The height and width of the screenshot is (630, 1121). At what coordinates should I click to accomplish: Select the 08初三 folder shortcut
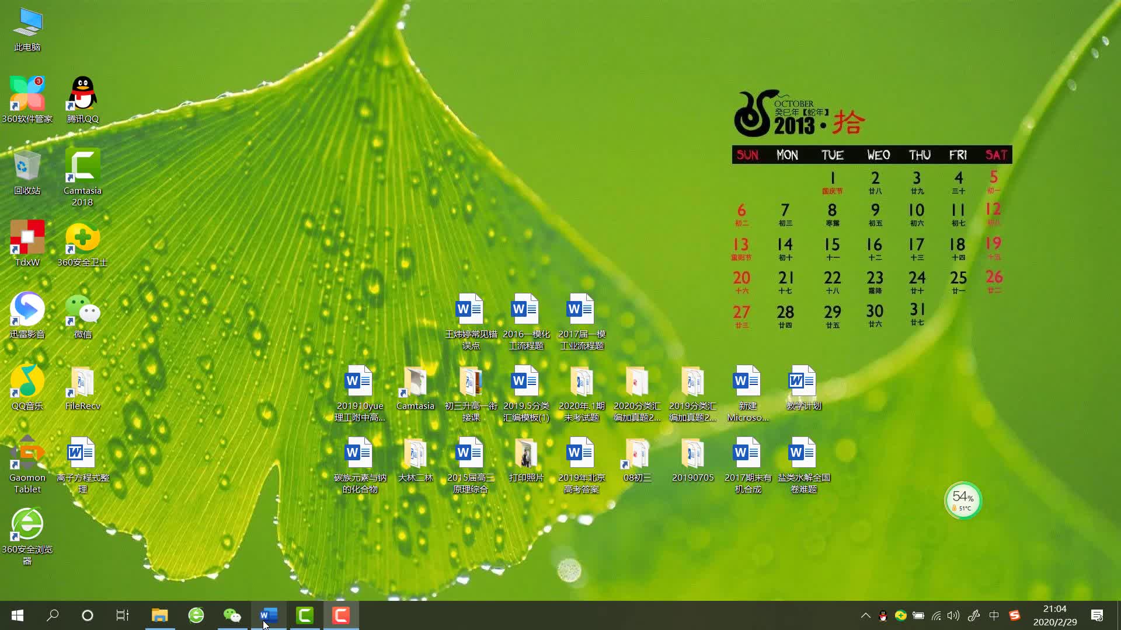[638, 459]
